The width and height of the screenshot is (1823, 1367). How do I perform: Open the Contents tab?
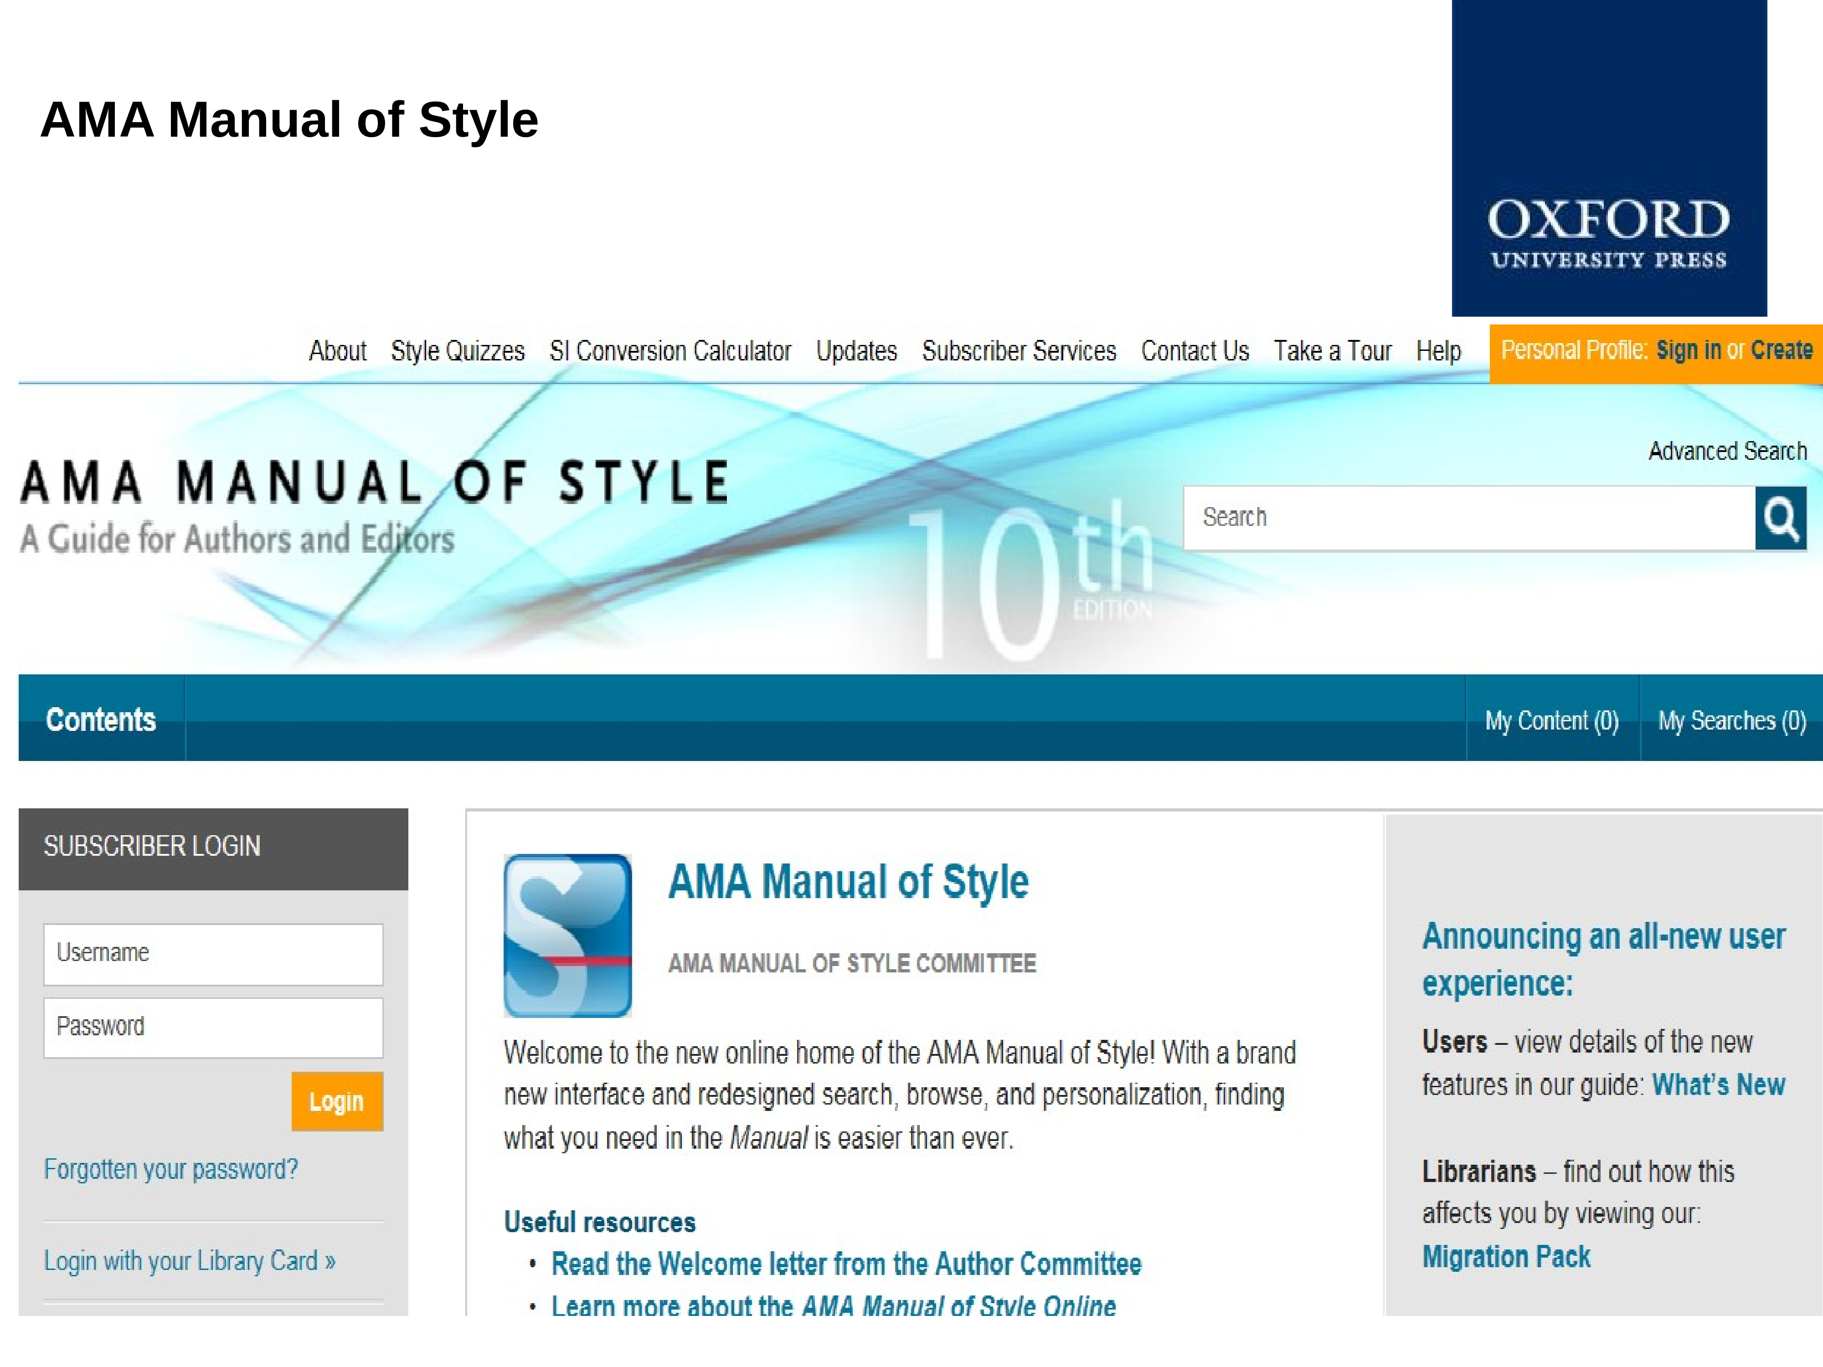[x=101, y=719]
